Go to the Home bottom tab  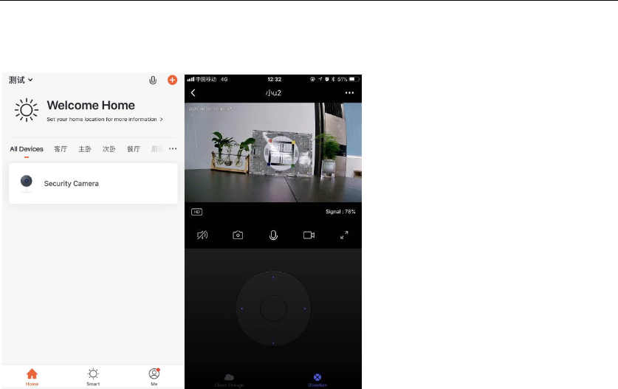(32, 376)
